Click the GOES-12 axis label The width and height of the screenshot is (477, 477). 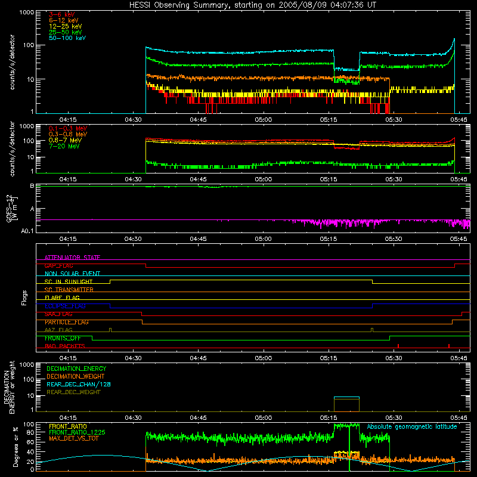point(12,208)
